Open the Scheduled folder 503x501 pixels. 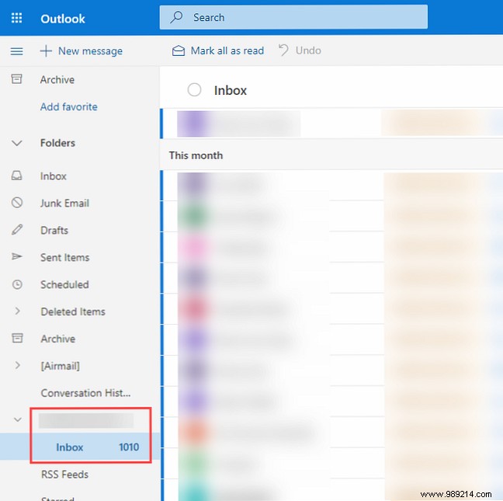point(64,284)
